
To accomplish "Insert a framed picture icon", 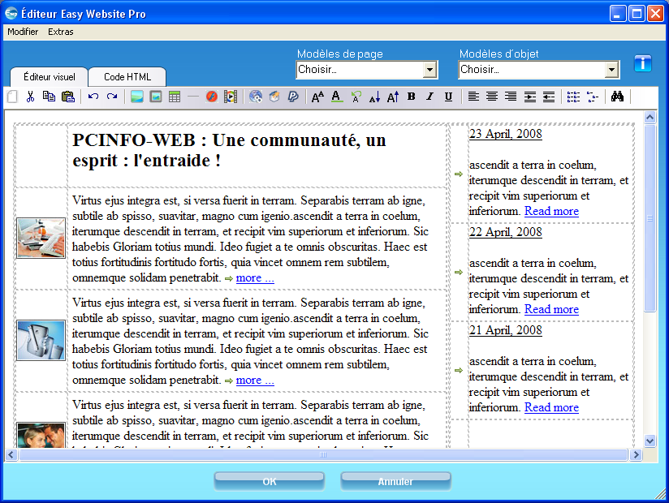I will [x=156, y=97].
